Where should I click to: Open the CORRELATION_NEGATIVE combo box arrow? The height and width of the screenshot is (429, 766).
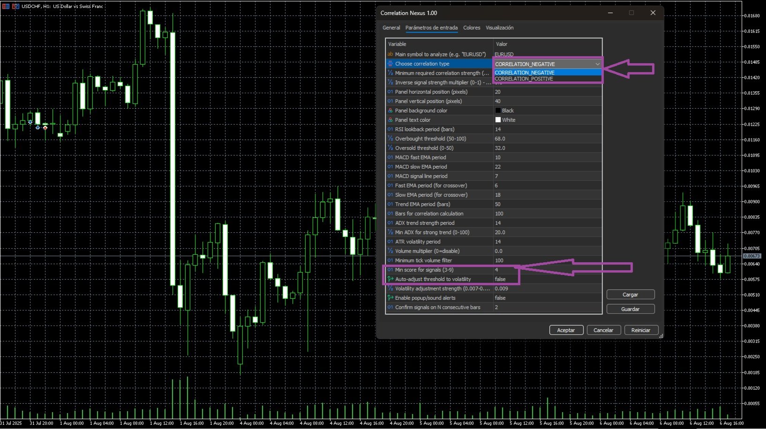point(597,64)
